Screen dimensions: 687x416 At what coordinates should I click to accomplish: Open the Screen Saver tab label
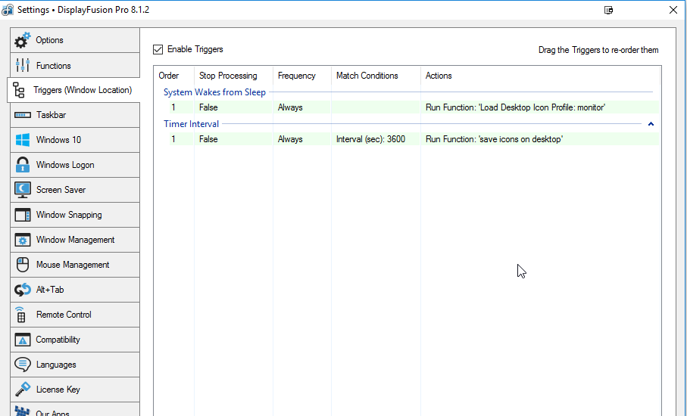(61, 190)
